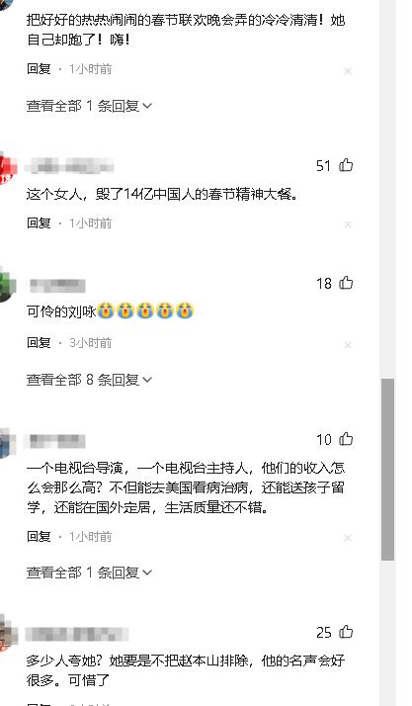Open avatar of the 赵本山 commenter
The height and width of the screenshot is (706, 412).
[9, 633]
